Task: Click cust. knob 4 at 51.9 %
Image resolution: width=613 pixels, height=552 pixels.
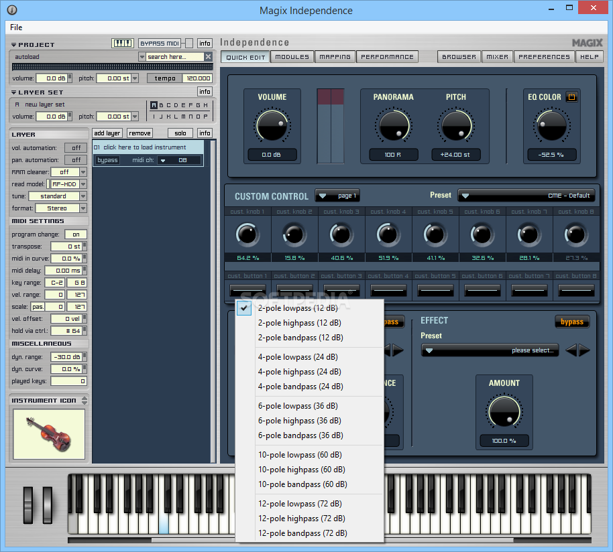Action: (x=388, y=234)
